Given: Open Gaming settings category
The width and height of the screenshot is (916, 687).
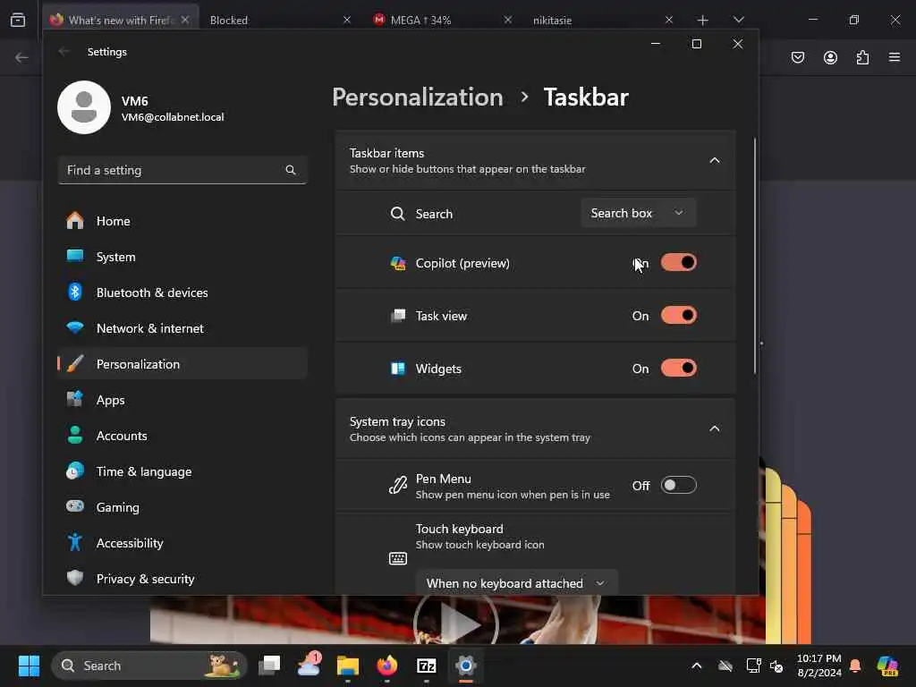Looking at the screenshot, I should 182,507.
